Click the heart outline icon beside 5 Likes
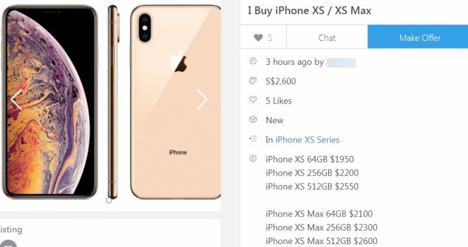Screen dimensions: 468x247 pyautogui.click(x=253, y=100)
